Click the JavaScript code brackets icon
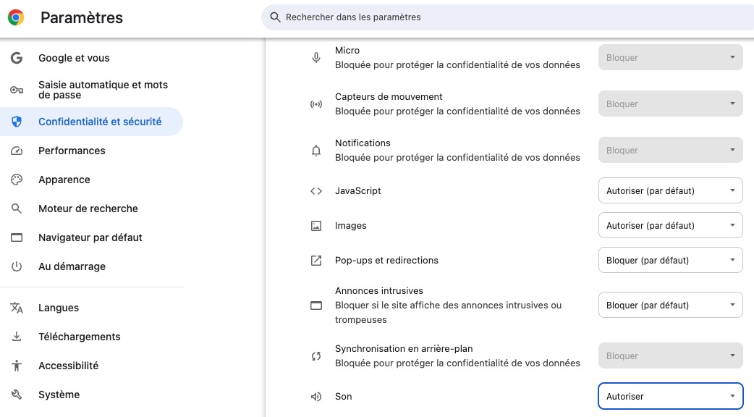The width and height of the screenshot is (754, 417). tap(316, 191)
